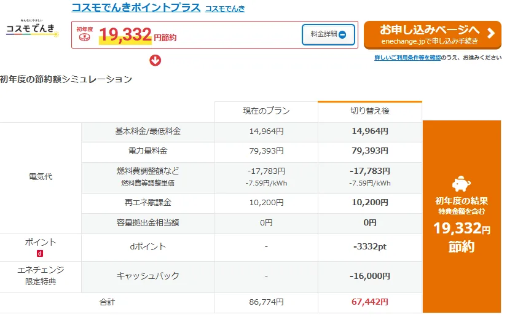
Task: Click bold 14,964円 in 切り替え後 column
Action: [370, 131]
